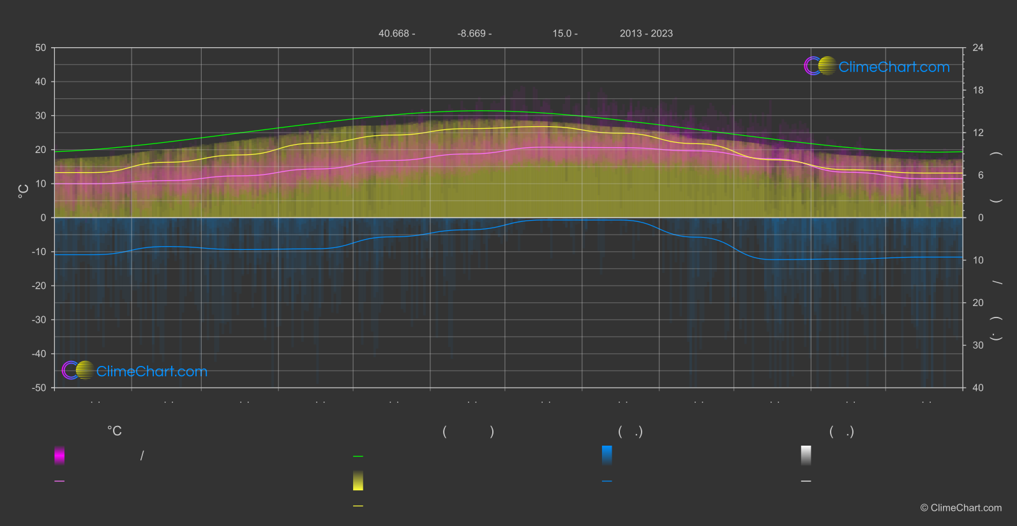Click the -8.669 longitude value in header
1017x526 pixels.
coord(472,33)
